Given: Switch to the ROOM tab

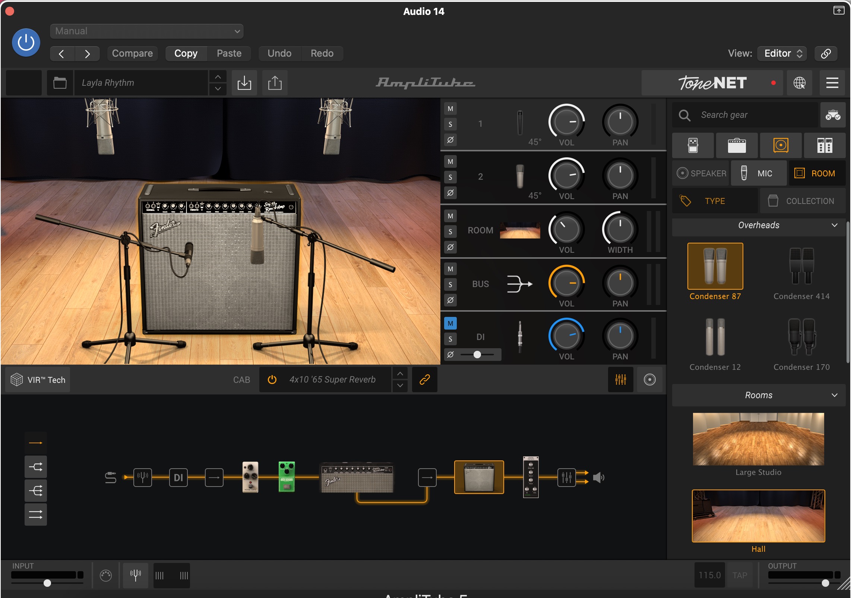Looking at the screenshot, I should [817, 173].
